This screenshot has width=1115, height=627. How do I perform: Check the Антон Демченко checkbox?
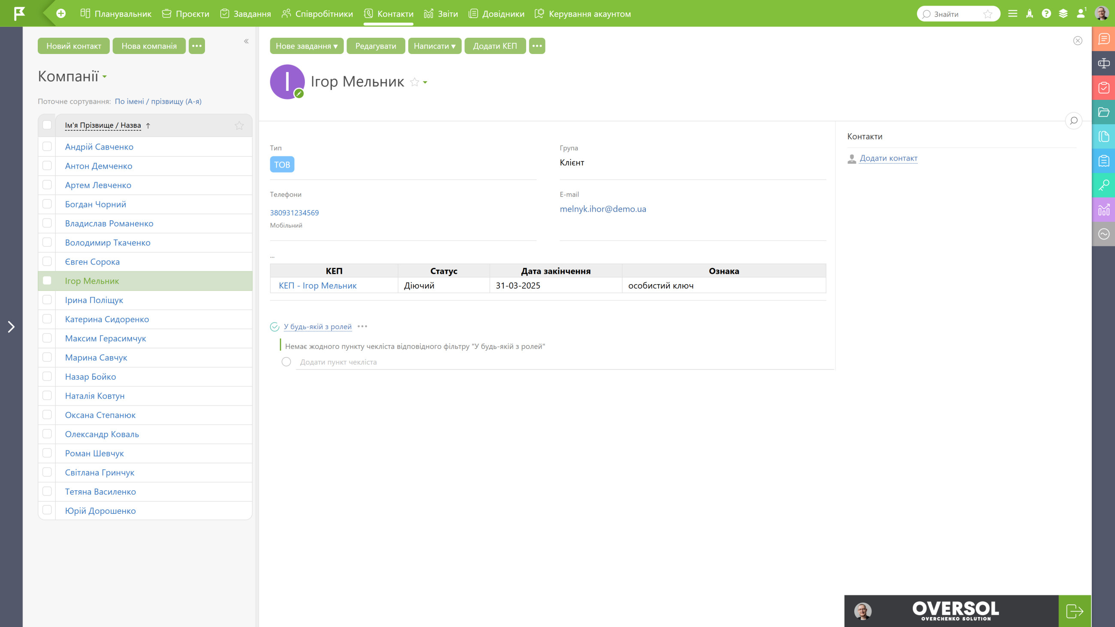(47, 166)
